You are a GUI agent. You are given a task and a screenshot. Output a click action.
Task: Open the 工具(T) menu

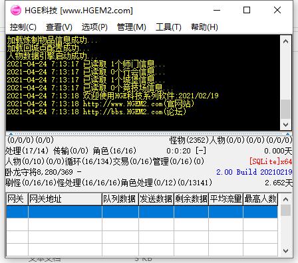[x=168, y=27]
